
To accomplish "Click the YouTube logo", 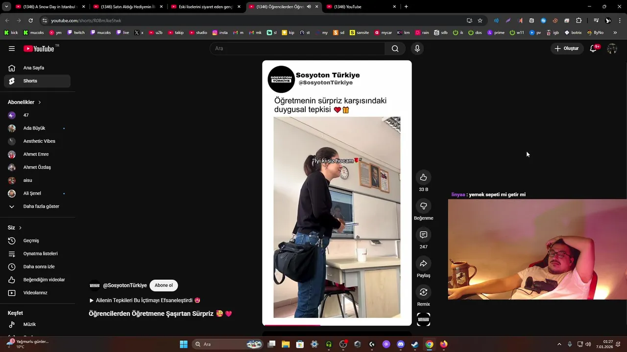I will tap(39, 48).
